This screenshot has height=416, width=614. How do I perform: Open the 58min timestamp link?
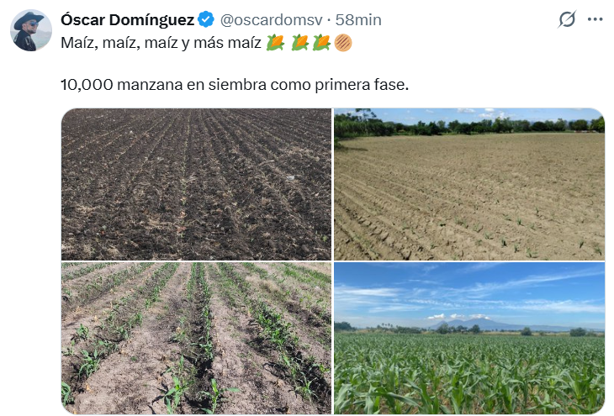(358, 19)
